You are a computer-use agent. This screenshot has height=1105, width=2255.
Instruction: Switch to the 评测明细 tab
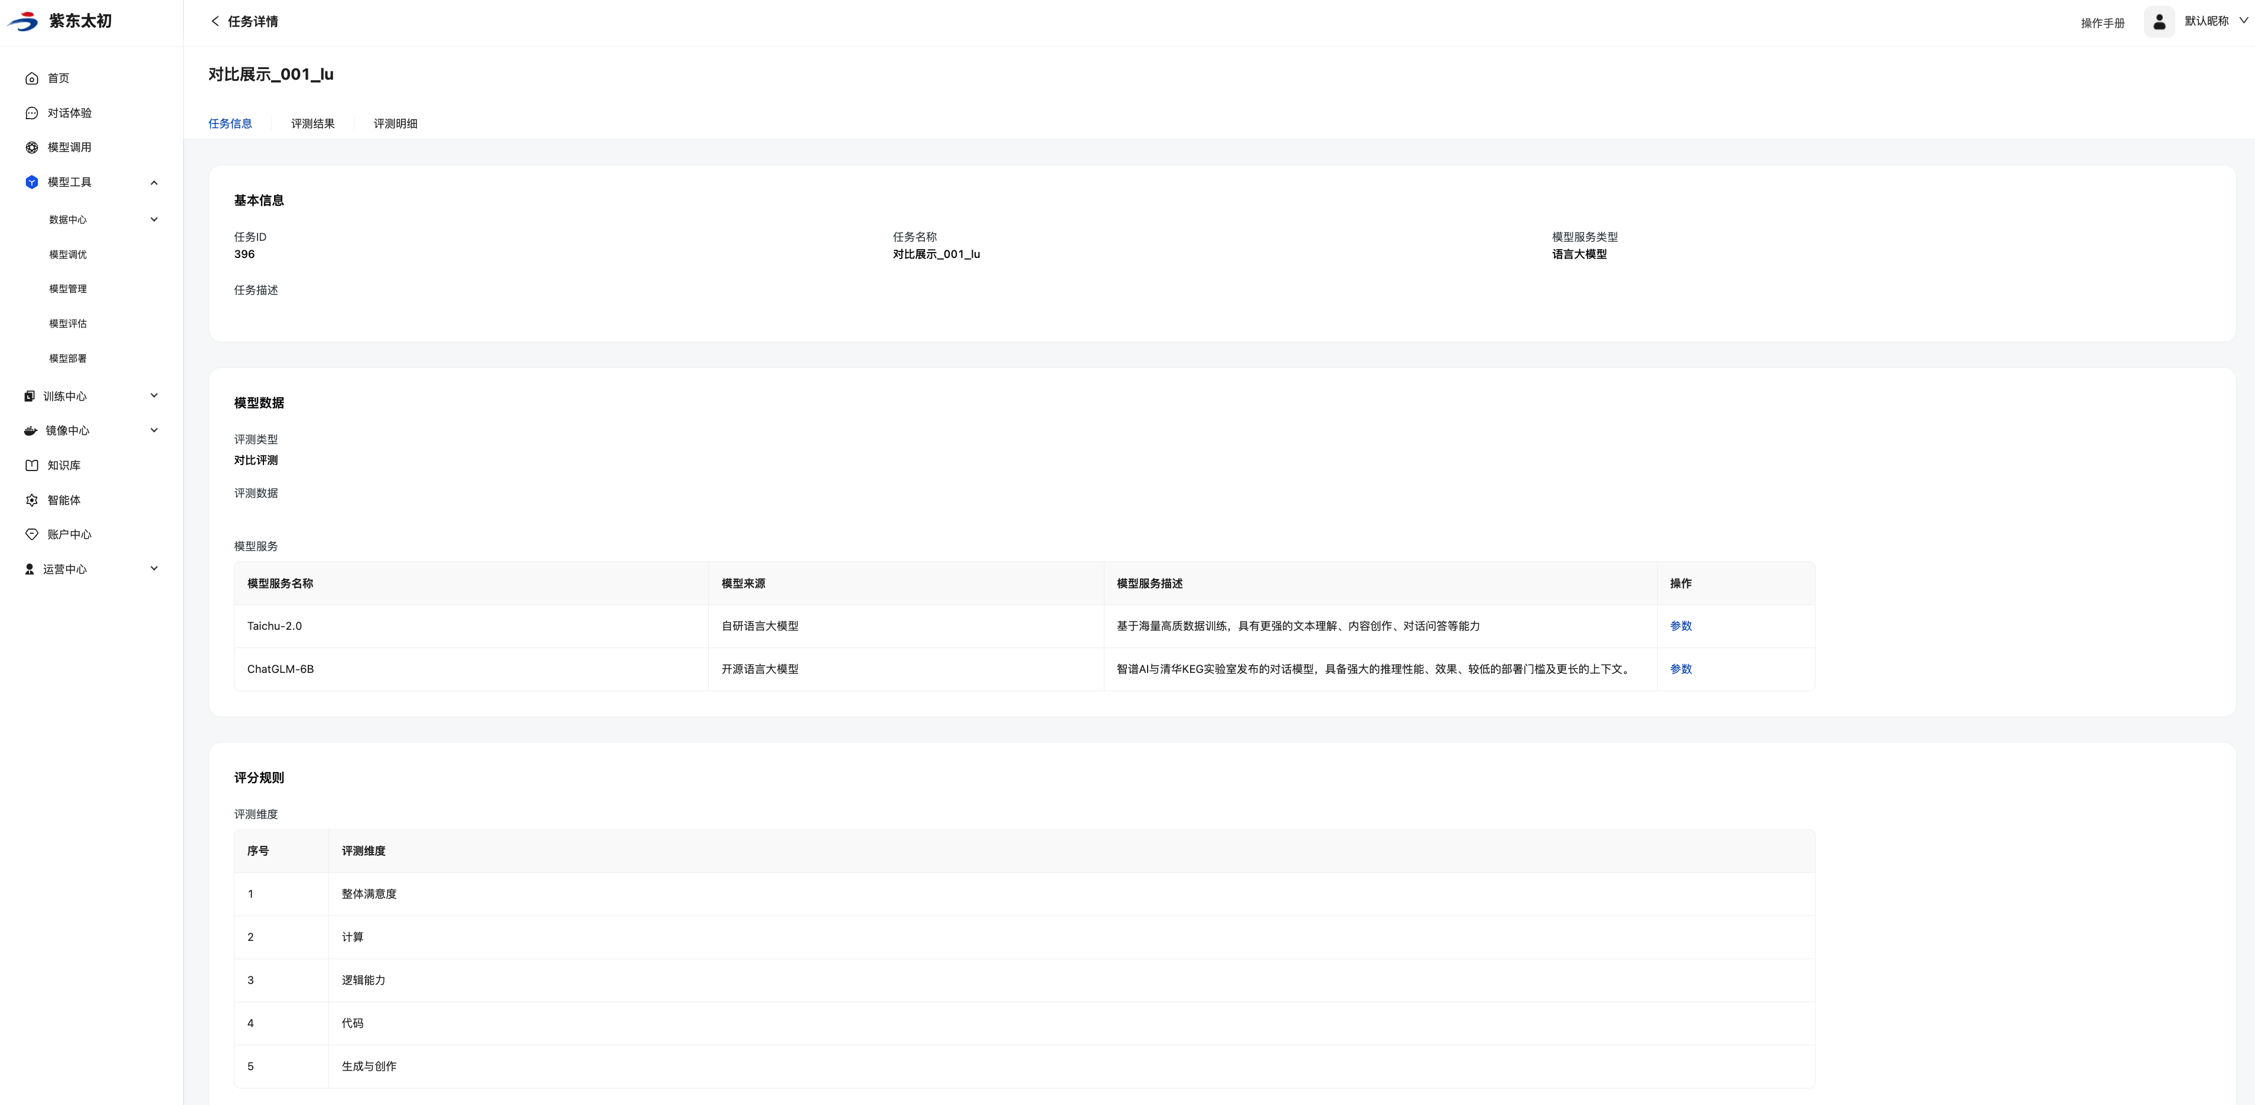pos(395,123)
